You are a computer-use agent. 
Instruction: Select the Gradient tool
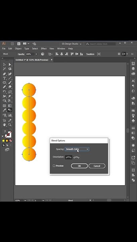(10, 106)
